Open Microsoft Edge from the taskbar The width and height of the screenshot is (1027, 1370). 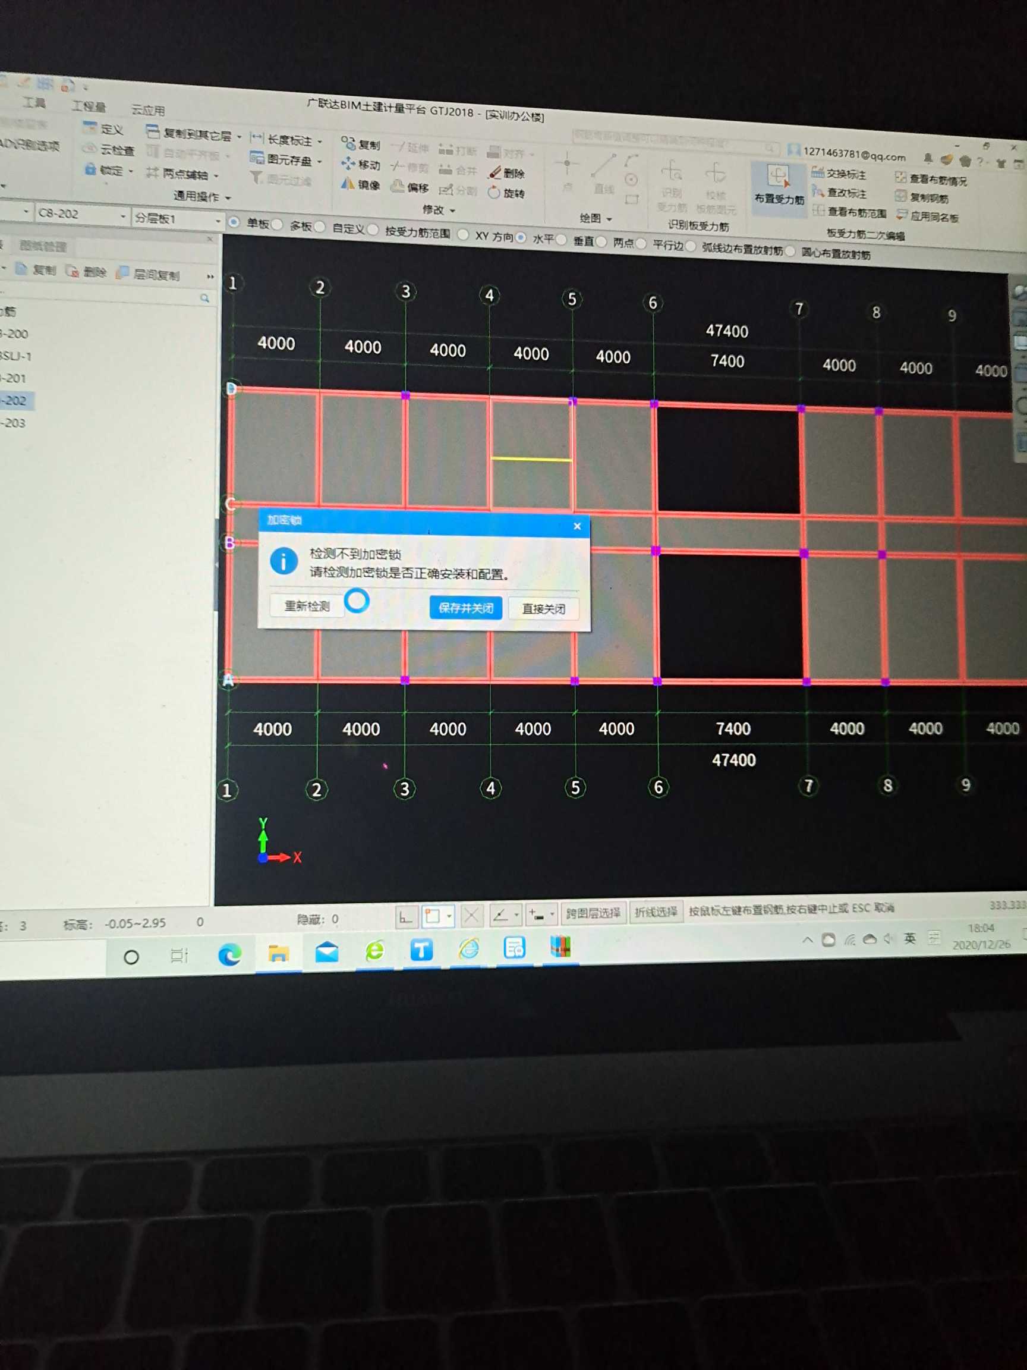click(x=229, y=956)
